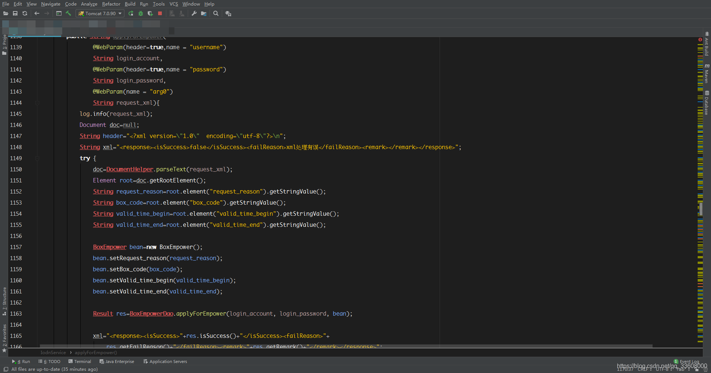Collapse the try block fold marker at line 1149
The width and height of the screenshot is (711, 373).
[x=37, y=158]
